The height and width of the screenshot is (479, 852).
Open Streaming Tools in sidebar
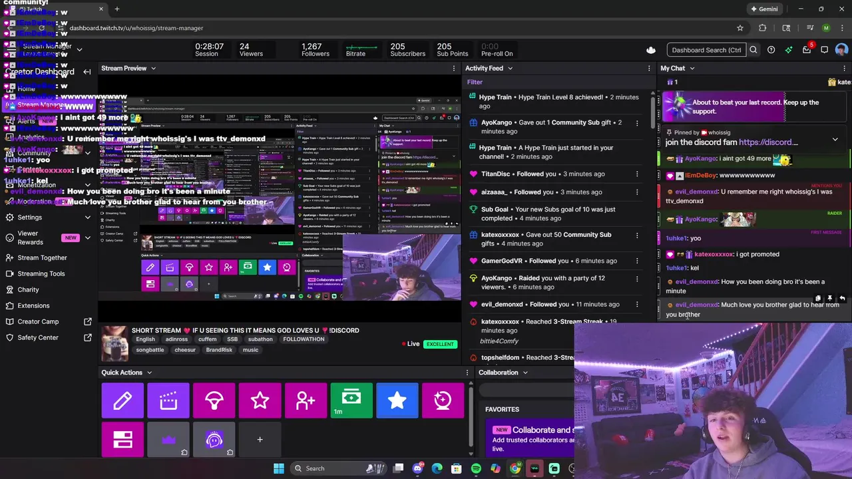pyautogui.click(x=41, y=273)
